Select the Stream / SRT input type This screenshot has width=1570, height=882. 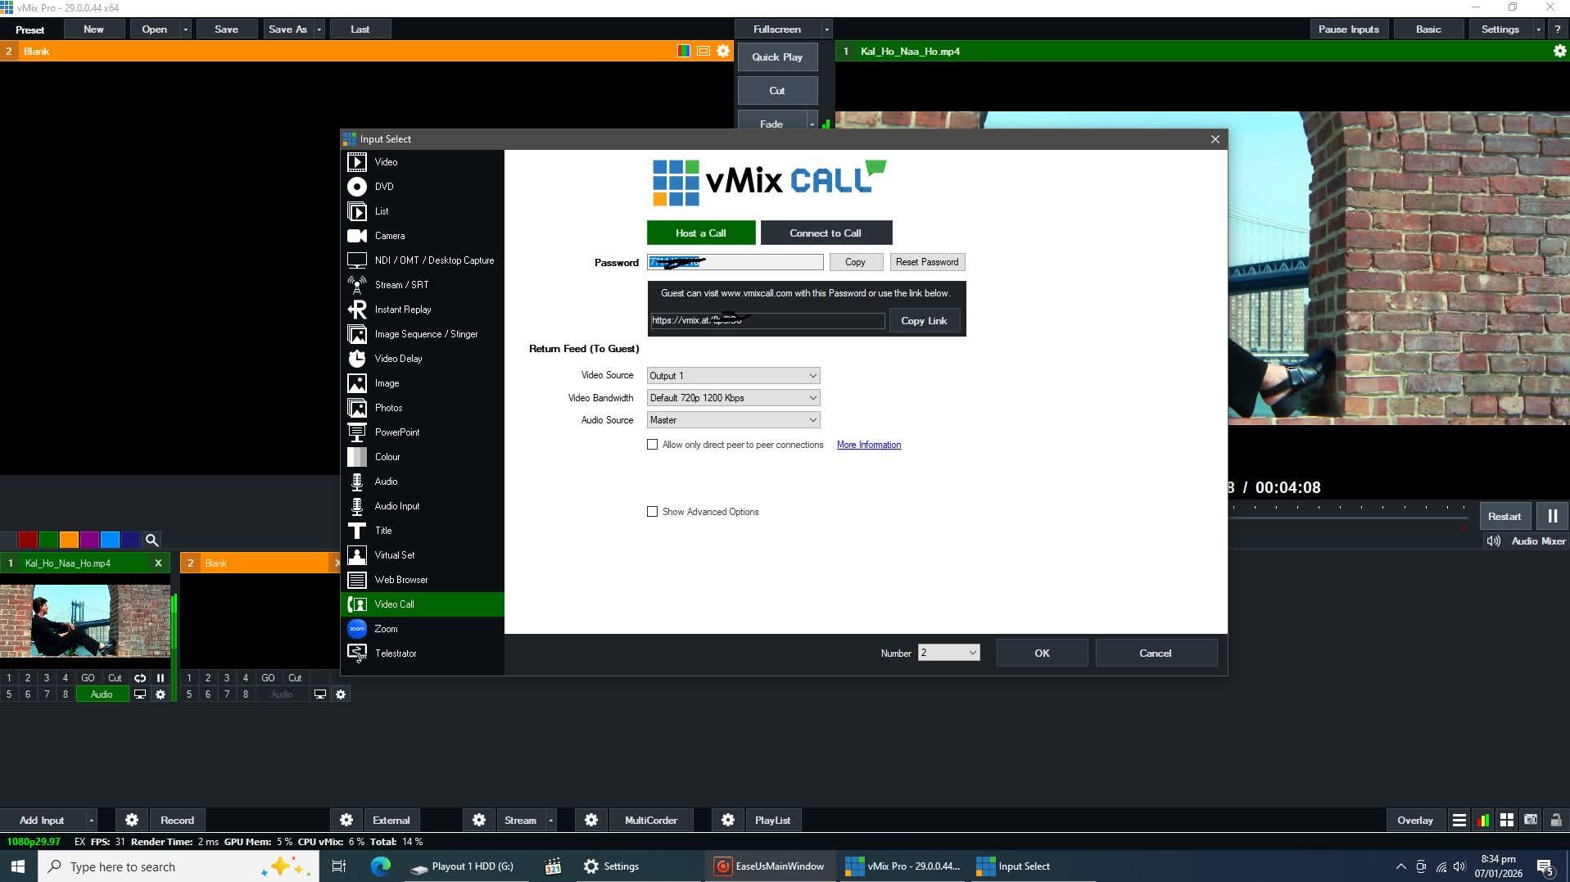[422, 285]
